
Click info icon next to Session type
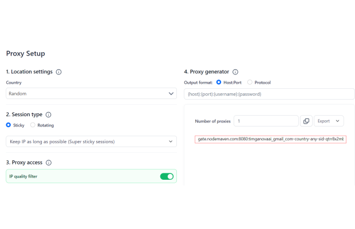pos(48,114)
